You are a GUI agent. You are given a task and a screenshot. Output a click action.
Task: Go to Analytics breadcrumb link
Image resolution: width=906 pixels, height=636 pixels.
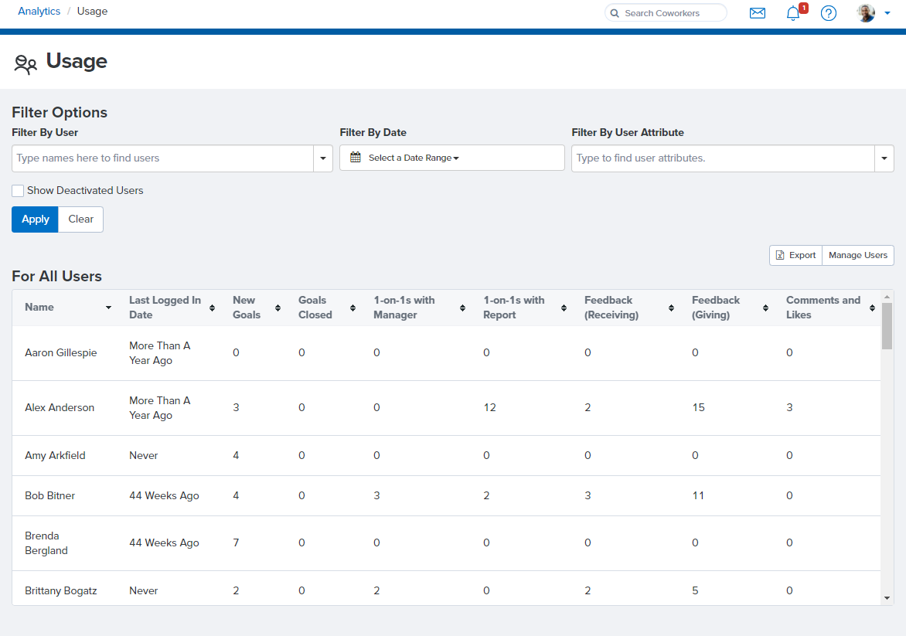pyautogui.click(x=39, y=12)
